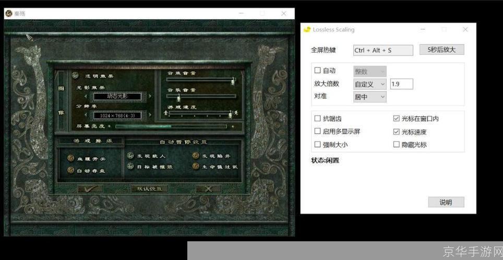
Task: Toggle 发现敌人 auto-pause option
Action: pos(130,155)
